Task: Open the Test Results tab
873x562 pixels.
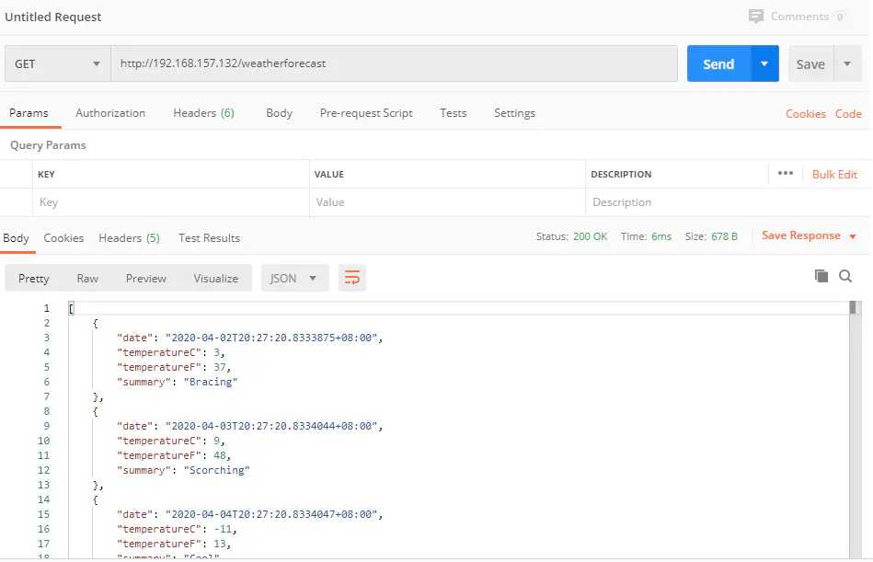Action: (x=210, y=238)
